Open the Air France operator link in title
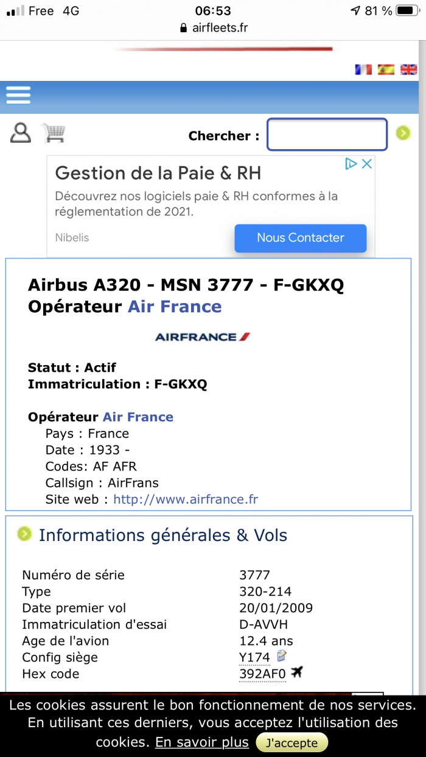This screenshot has height=757, width=426. [175, 307]
